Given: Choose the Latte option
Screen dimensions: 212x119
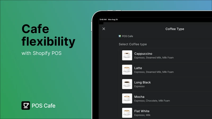Looking at the screenshot, I should pos(165,70).
